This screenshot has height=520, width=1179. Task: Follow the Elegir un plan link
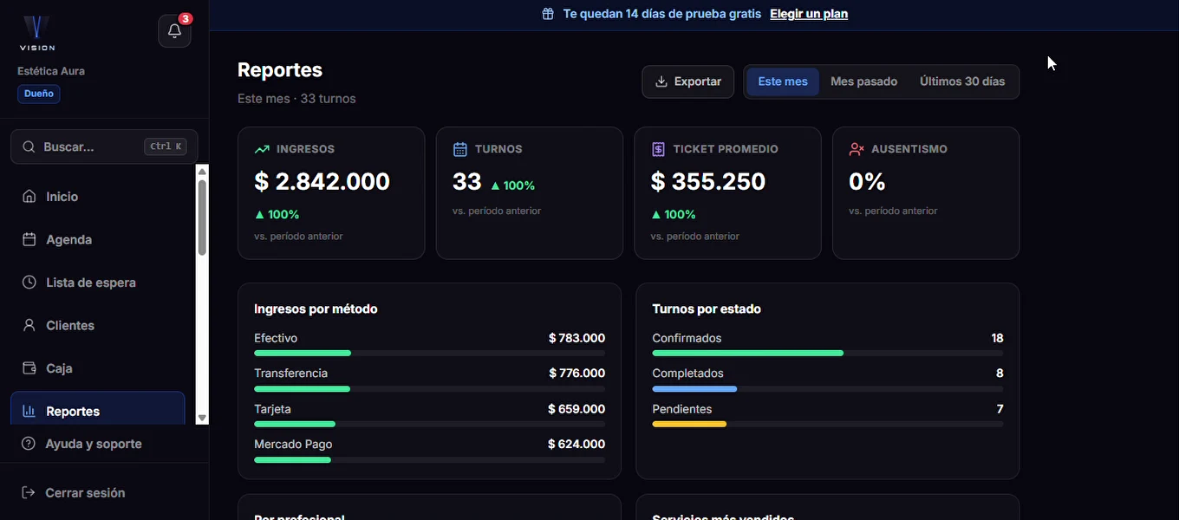(x=809, y=14)
